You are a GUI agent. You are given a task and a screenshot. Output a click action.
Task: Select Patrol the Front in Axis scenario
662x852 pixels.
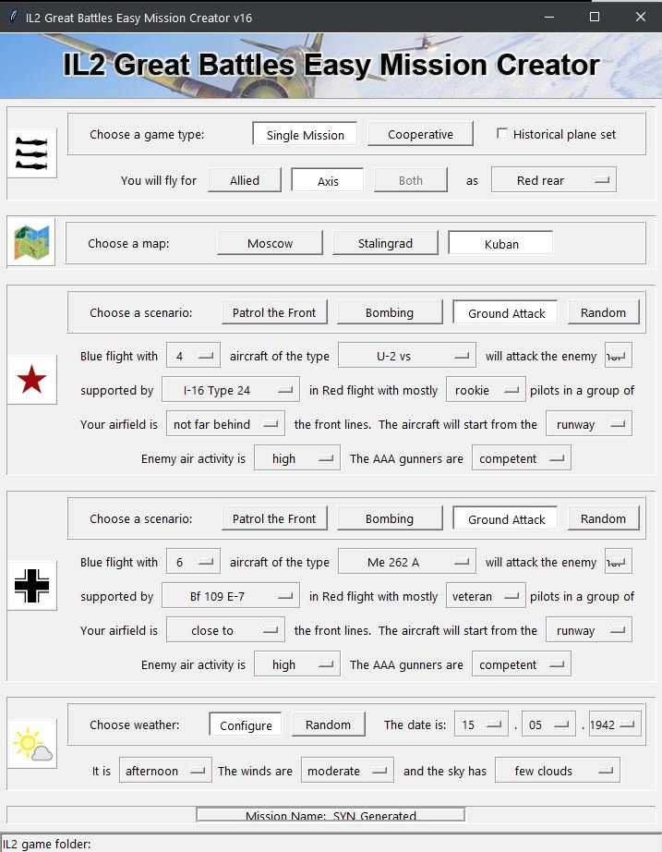click(274, 518)
